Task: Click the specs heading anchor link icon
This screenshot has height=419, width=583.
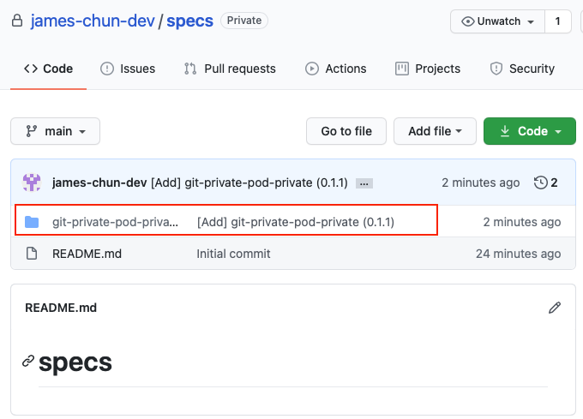Action: 28,361
